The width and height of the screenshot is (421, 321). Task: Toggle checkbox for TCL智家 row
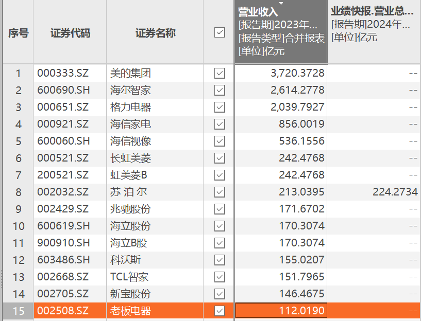(x=220, y=277)
